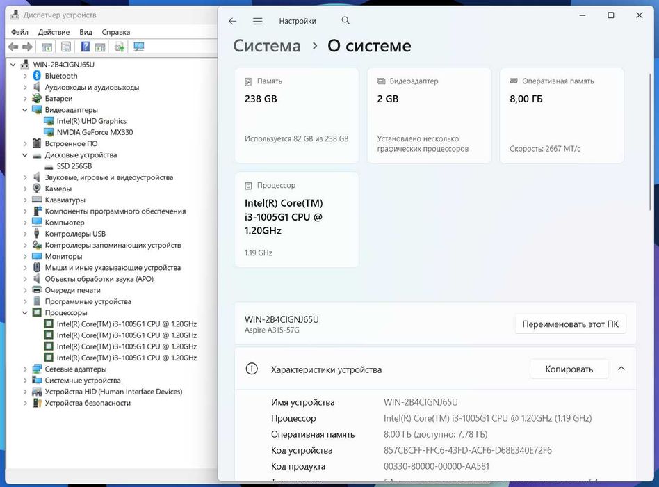Click the Back arrow in Device Manager toolbar
The image size is (659, 487).
click(13, 47)
